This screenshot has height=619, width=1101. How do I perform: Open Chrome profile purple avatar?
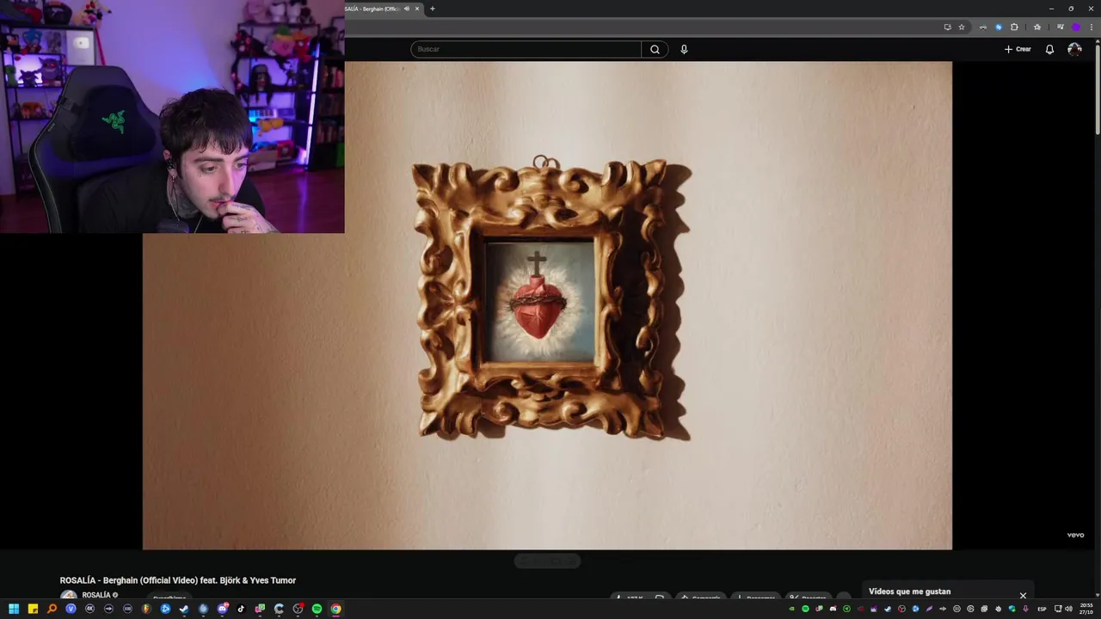[1075, 27]
